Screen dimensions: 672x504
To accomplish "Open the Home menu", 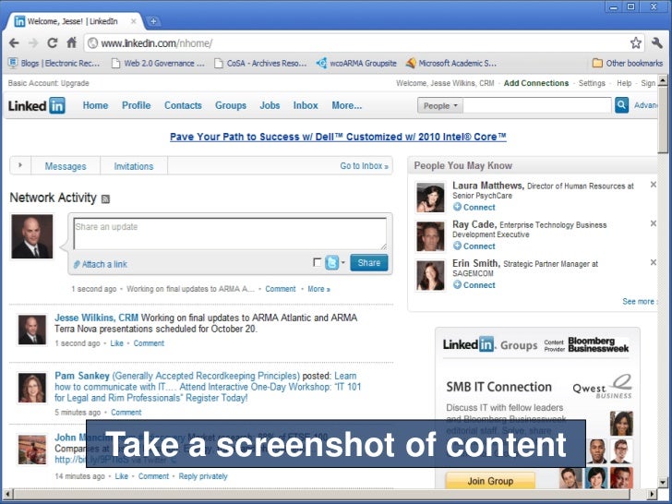I will [x=95, y=105].
